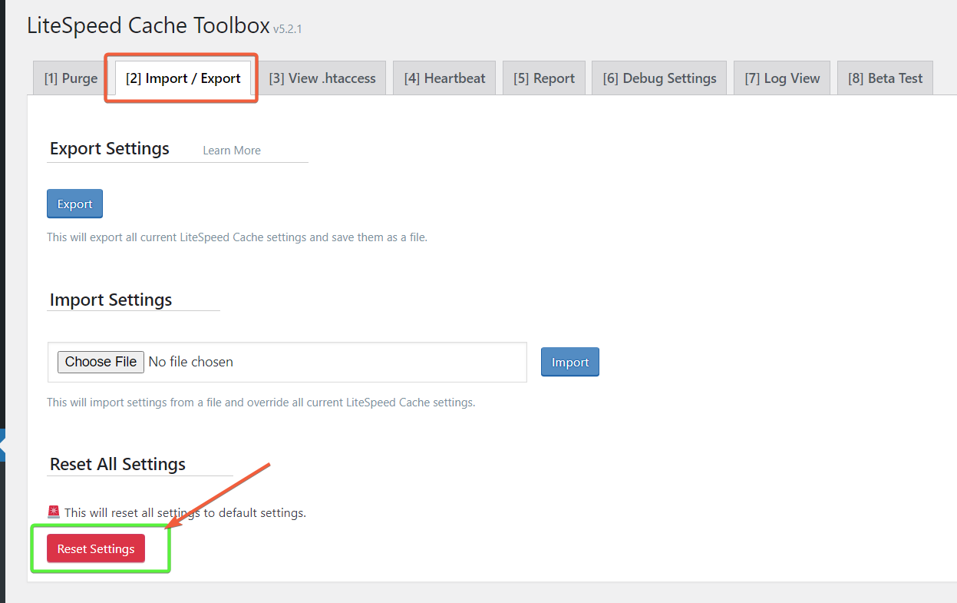This screenshot has height=603, width=957.
Task: Select the Report tab
Action: tap(544, 78)
